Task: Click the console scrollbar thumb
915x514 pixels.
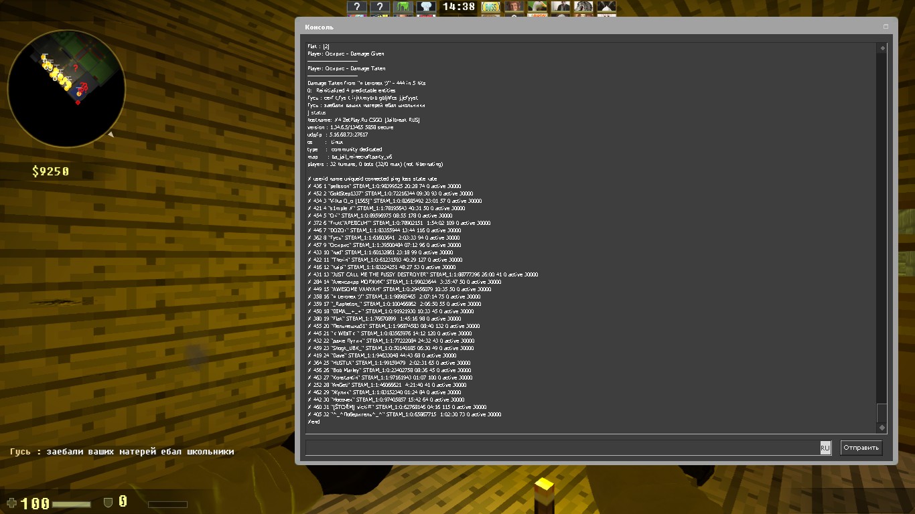Action: click(882, 412)
